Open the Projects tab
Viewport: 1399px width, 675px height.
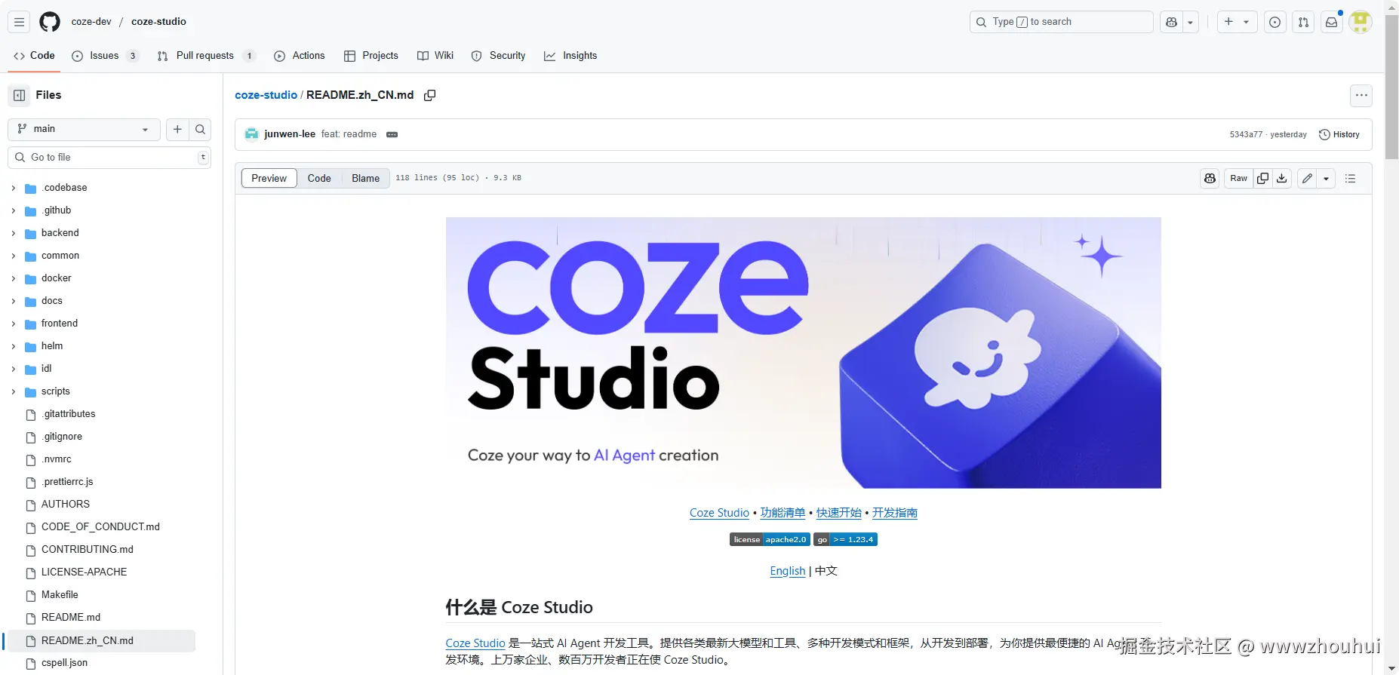tap(371, 56)
